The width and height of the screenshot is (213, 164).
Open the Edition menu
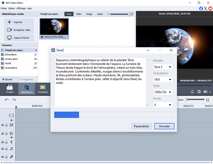(12, 9)
